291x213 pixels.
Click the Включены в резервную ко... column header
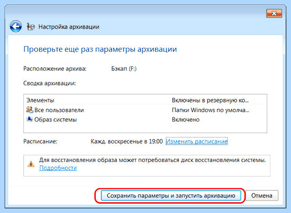tap(211, 100)
